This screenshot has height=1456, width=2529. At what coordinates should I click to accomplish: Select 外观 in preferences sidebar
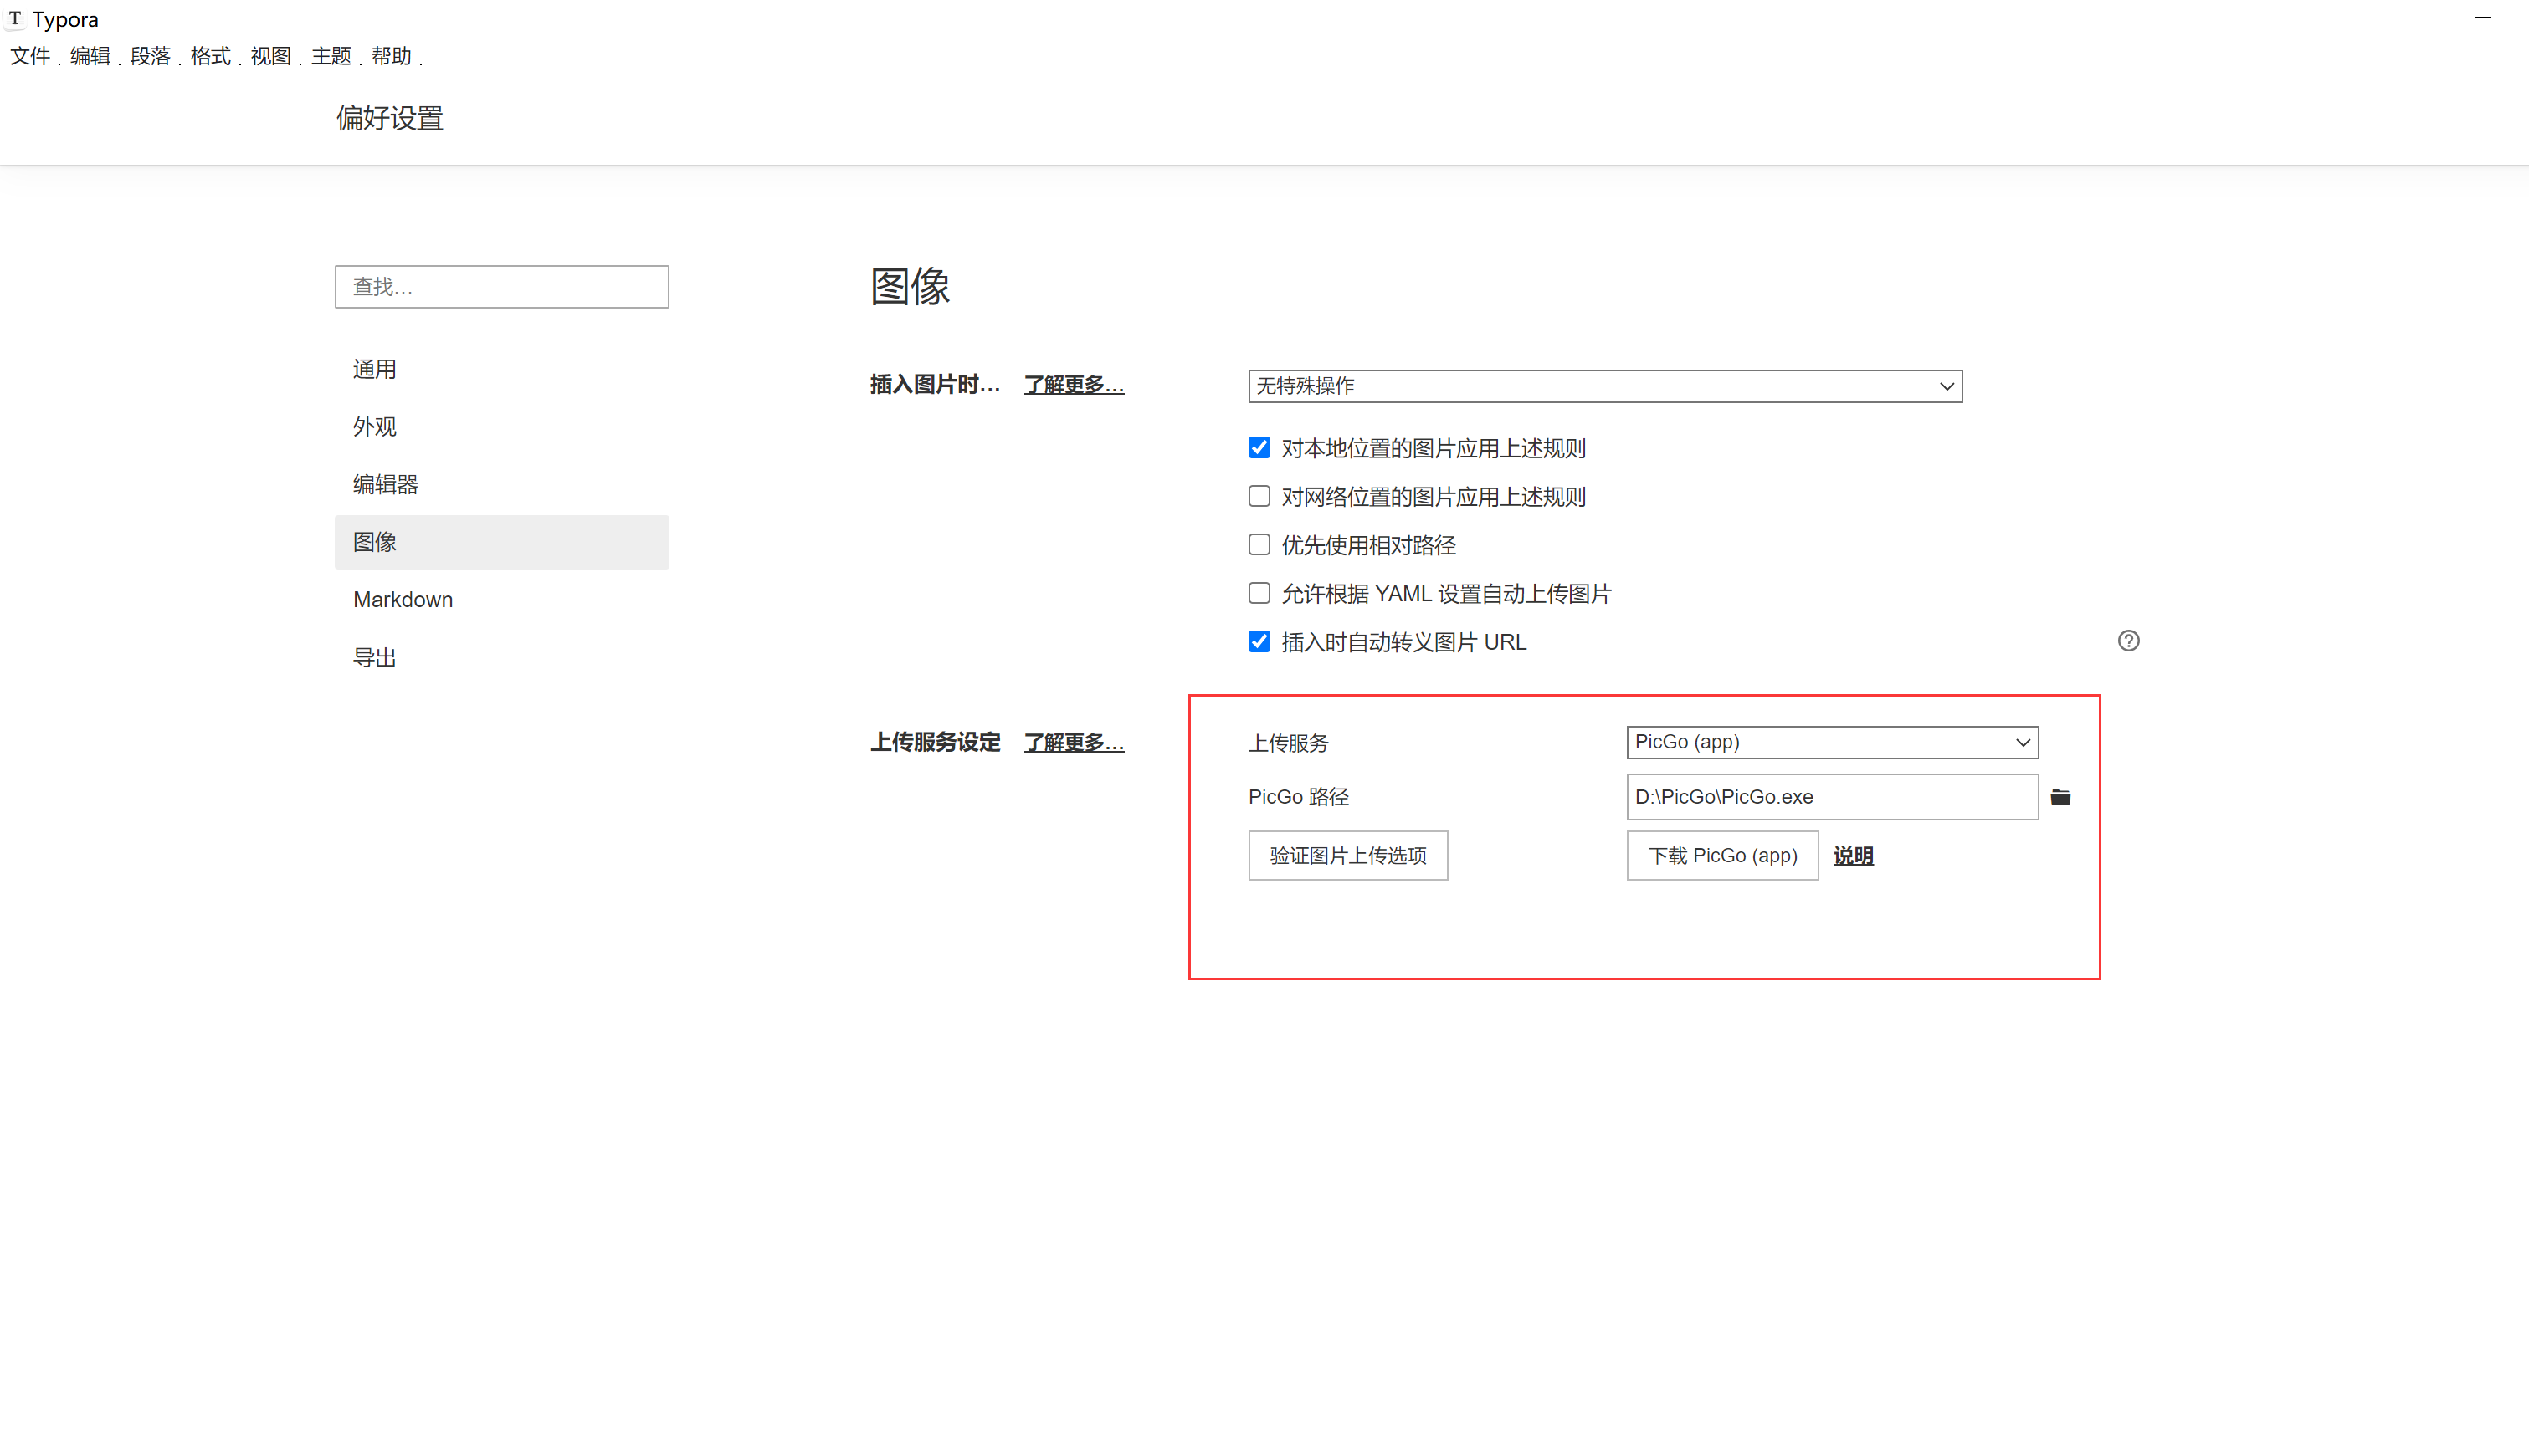[501, 427]
